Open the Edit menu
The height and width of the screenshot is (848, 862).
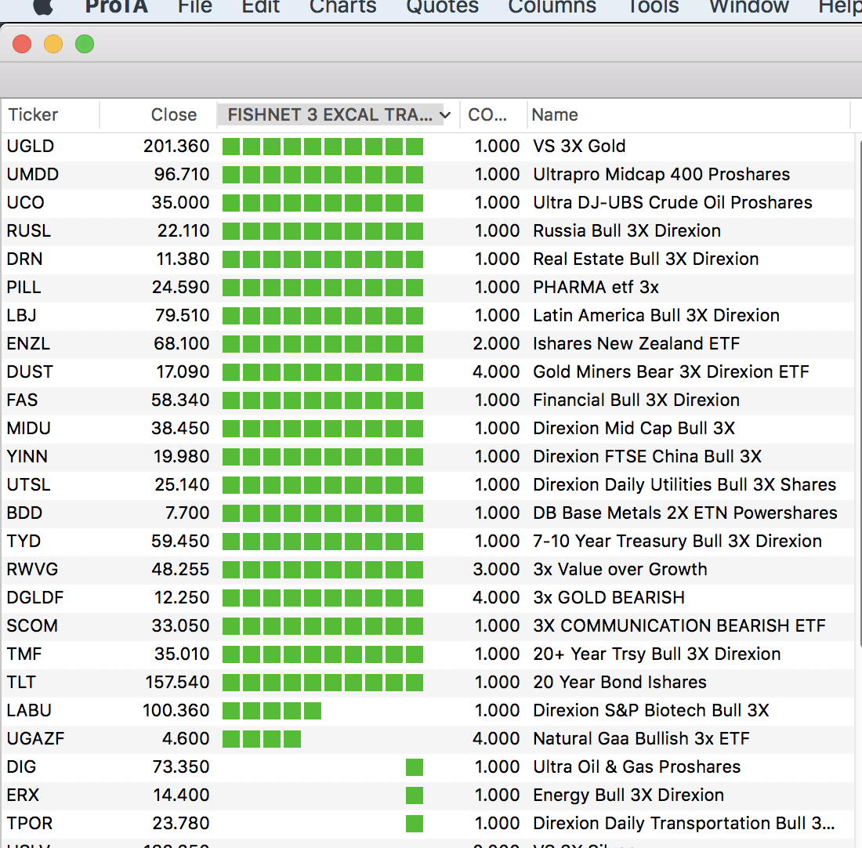pyautogui.click(x=261, y=6)
